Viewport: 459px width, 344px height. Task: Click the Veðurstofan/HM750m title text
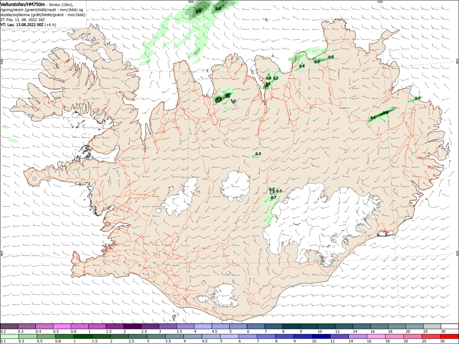[23, 4]
